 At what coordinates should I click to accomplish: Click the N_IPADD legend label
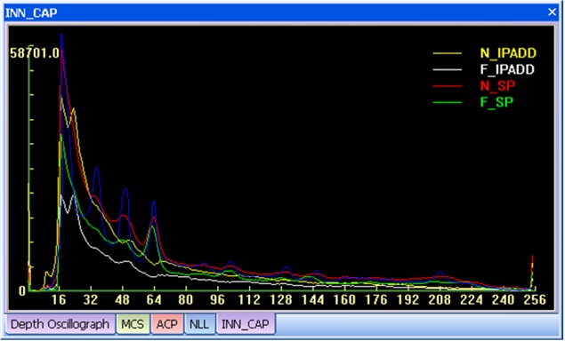[508, 53]
